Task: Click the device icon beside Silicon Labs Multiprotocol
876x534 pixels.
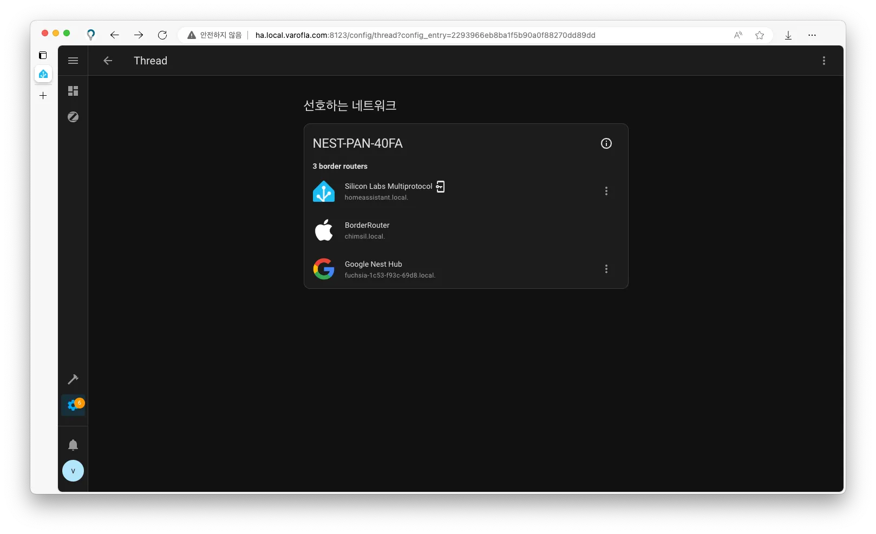Action: [440, 187]
